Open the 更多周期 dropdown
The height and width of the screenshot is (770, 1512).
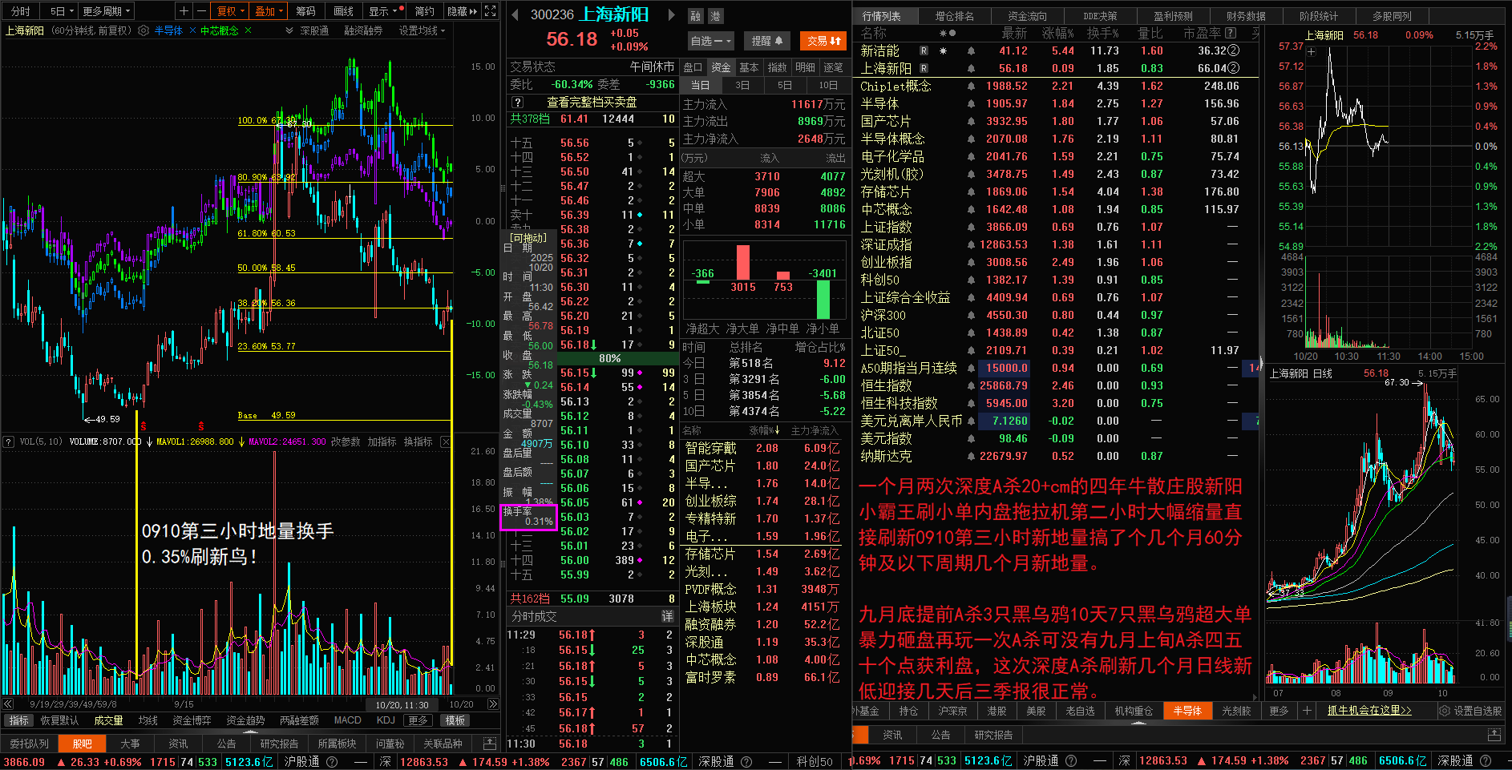pos(106,11)
